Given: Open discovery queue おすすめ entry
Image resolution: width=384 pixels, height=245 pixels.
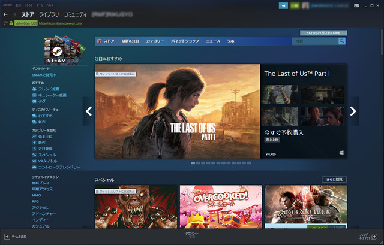Looking at the screenshot, I should [43, 116].
